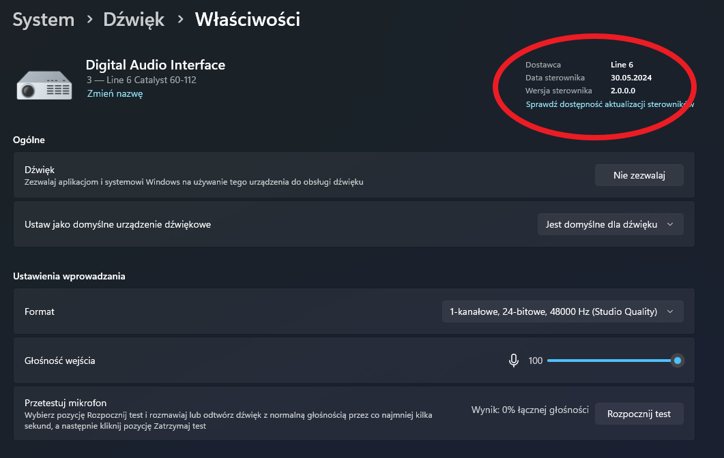Expand the Format dropdown with 48000 Hz

tap(562, 311)
